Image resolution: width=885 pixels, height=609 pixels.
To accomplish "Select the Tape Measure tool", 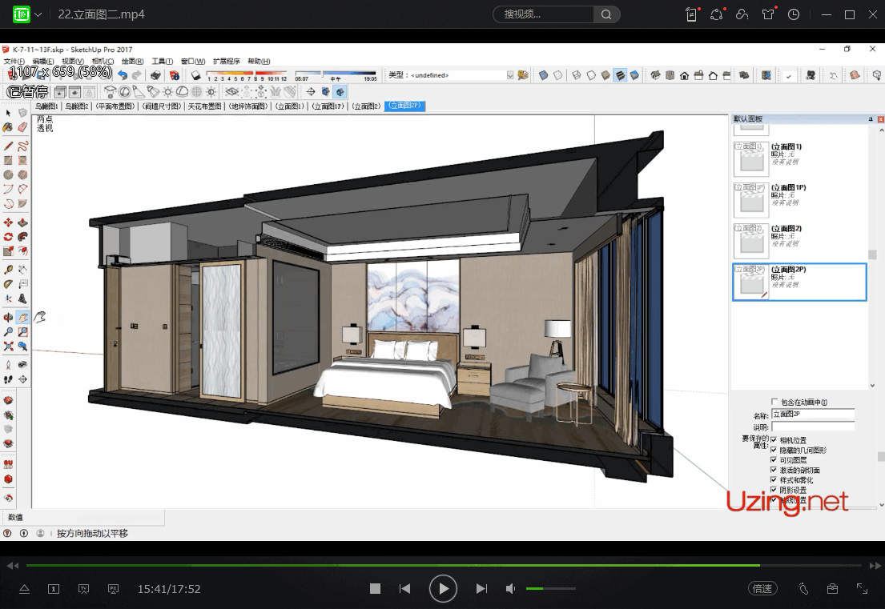I will (x=8, y=270).
